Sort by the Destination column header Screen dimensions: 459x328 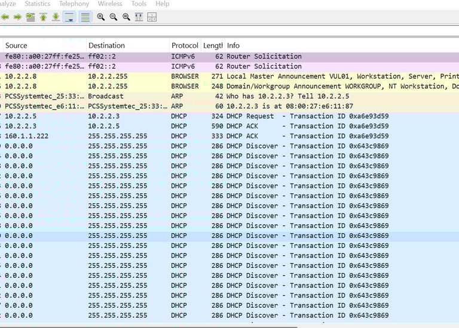pos(128,45)
